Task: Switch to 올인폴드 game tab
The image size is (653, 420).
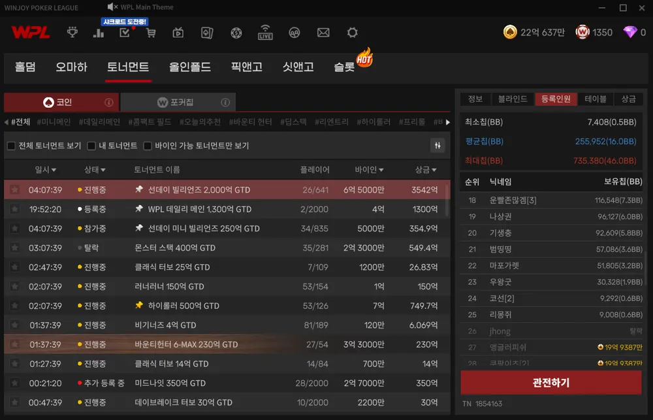Action: click(190, 67)
